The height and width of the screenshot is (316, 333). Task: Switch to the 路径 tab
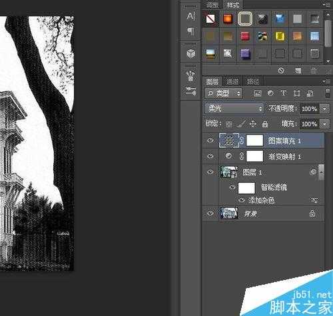click(253, 81)
